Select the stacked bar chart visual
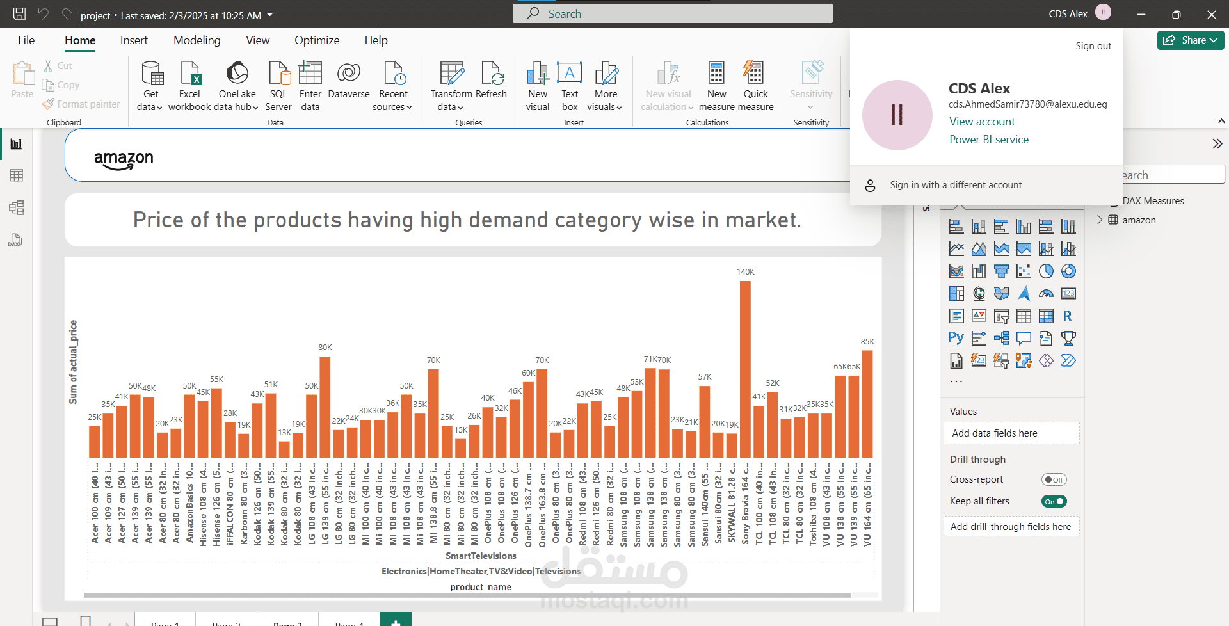Image resolution: width=1229 pixels, height=626 pixels. 956,227
